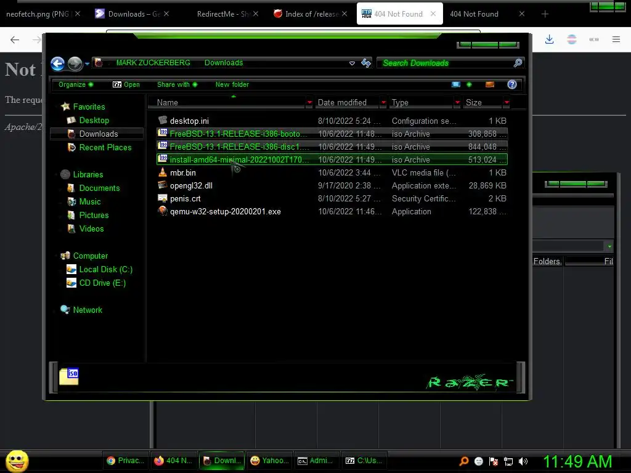Click the Explorer forward arrow button
Viewport: 631px width, 473px height.
coord(75,63)
